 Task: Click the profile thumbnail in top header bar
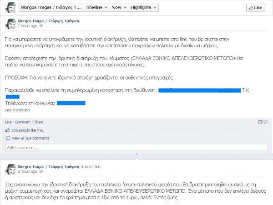[10, 8]
